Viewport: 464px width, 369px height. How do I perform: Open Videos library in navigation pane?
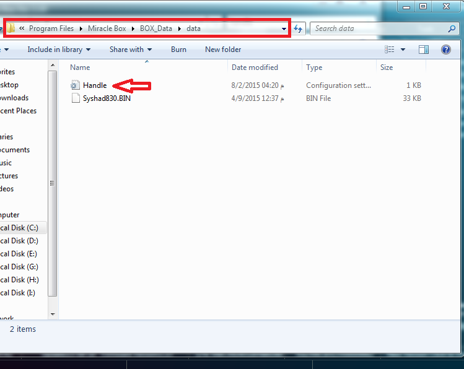(7, 189)
